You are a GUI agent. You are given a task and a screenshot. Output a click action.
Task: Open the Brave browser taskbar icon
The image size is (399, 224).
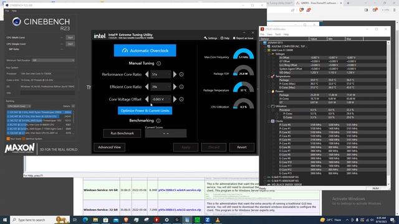pos(126,220)
